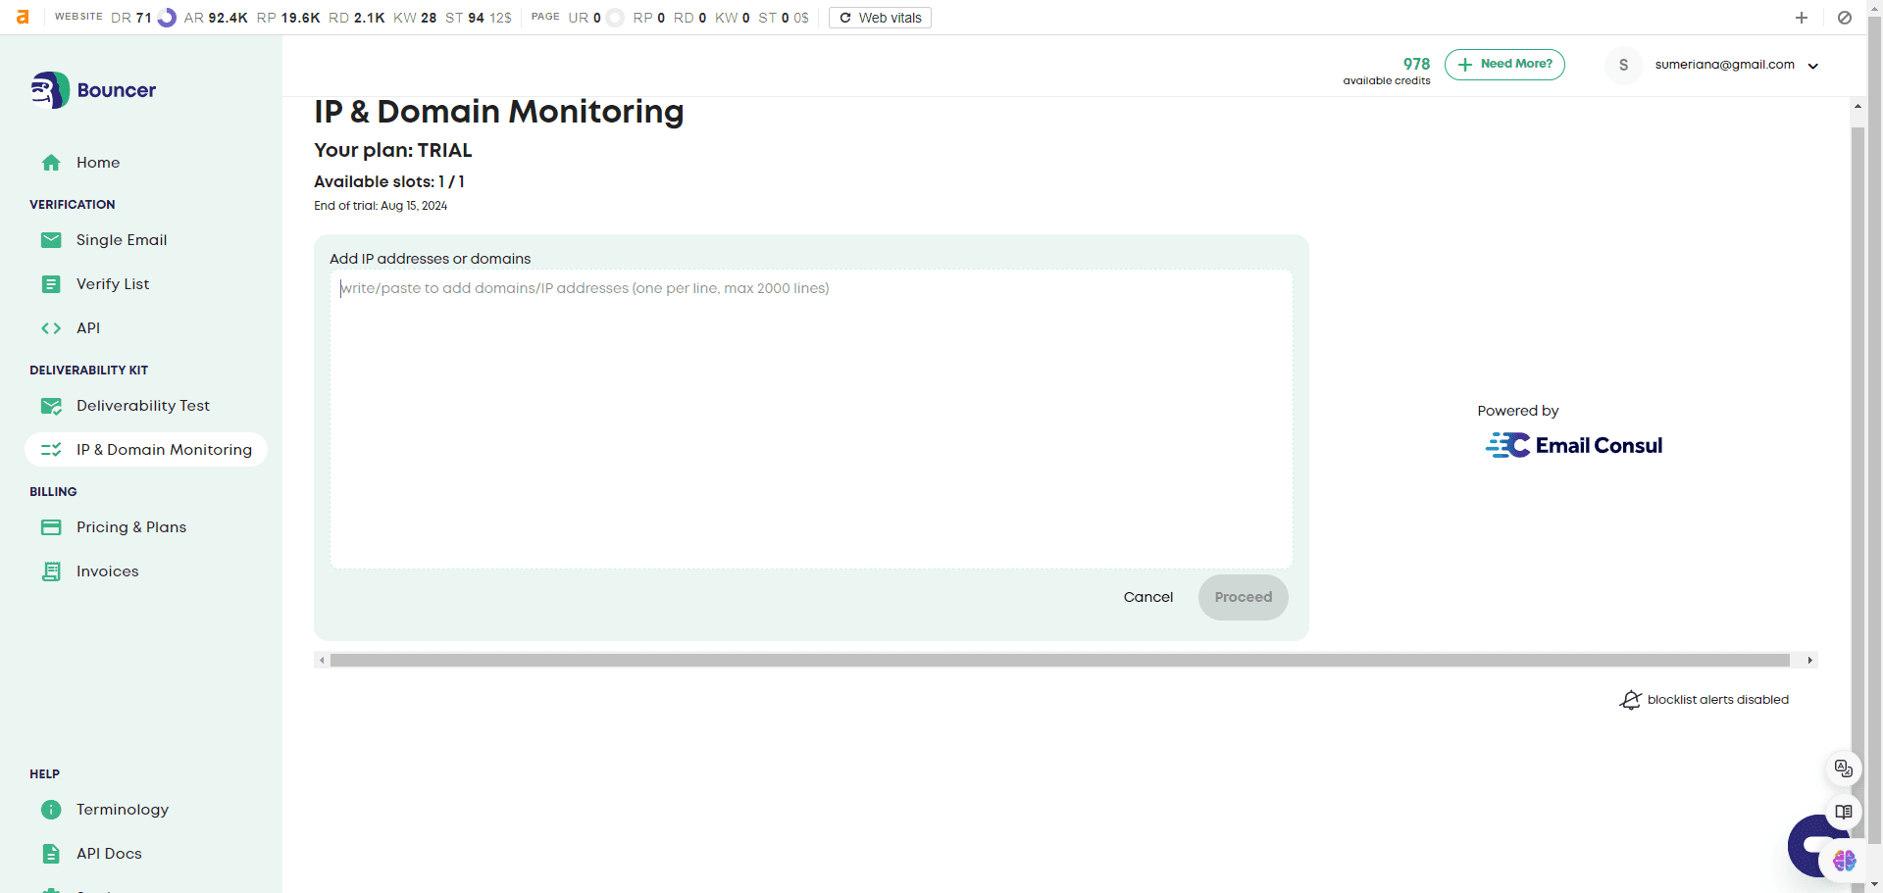This screenshot has height=893, width=1883.
Task: Click the Single Email envelope icon
Action: 51,240
